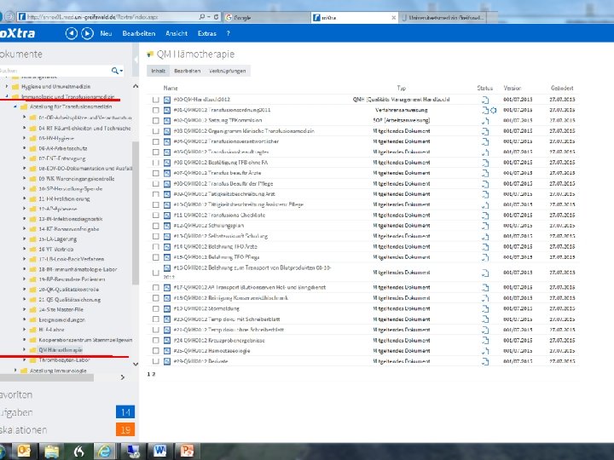Click status icon of #11 Transfusions Checkliste row
The image size is (614, 460).
(484, 216)
